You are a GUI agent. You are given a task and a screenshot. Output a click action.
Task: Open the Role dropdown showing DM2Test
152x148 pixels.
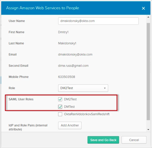pyautogui.click(x=83, y=88)
